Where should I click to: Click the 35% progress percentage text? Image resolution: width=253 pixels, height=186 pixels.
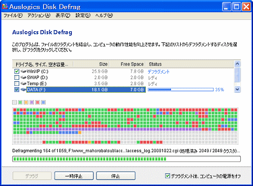(220, 90)
